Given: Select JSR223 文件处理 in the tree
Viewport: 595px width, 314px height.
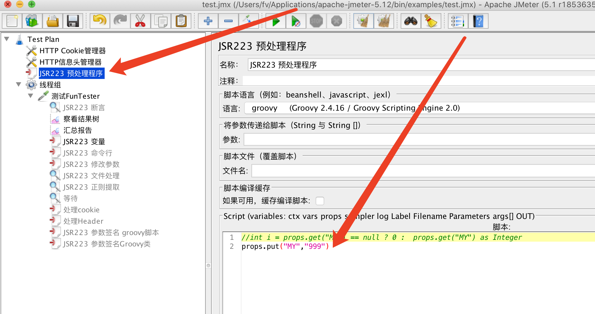Looking at the screenshot, I should point(91,176).
